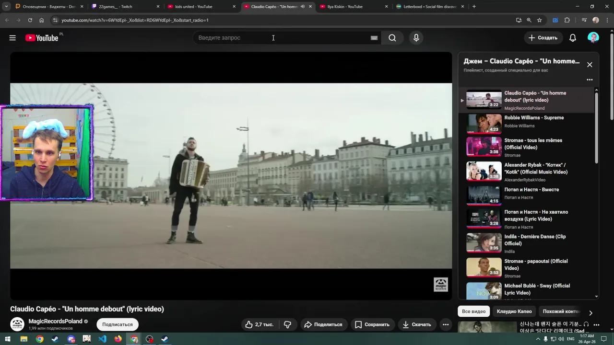
Task: Open Chrome extensions puzzle icon
Action: (567, 20)
